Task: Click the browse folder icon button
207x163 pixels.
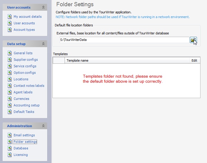Action: [193, 40]
